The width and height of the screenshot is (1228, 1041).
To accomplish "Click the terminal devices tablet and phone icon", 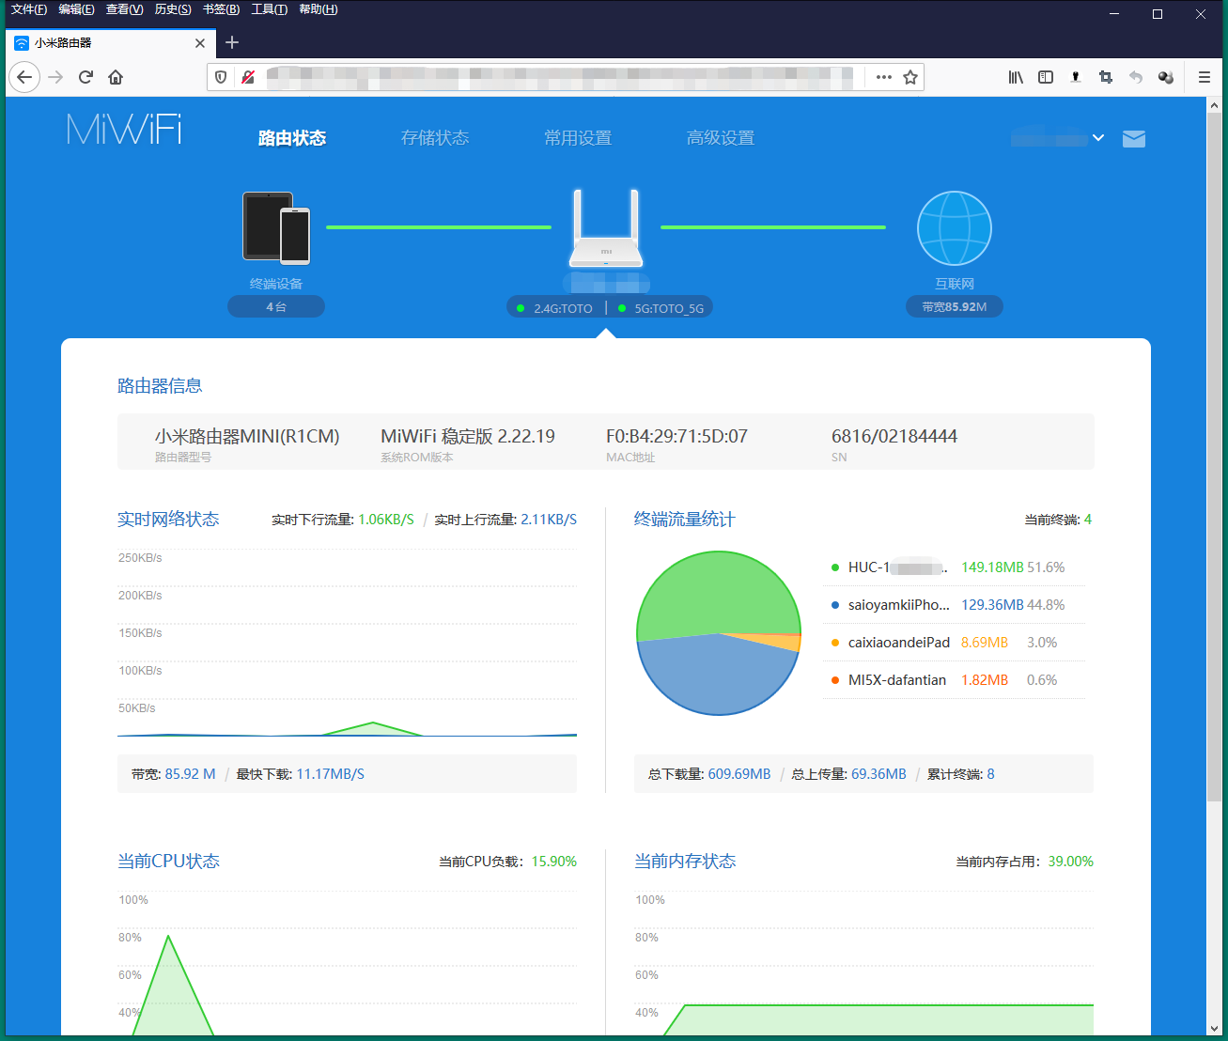I will [276, 228].
